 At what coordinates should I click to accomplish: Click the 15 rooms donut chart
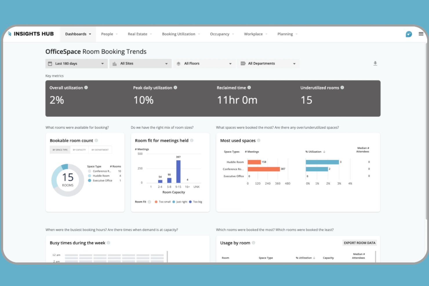pyautogui.click(x=68, y=180)
